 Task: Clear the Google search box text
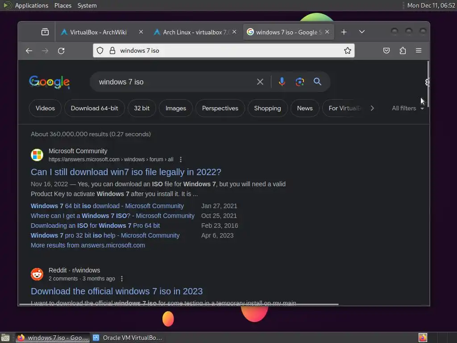tap(260, 82)
